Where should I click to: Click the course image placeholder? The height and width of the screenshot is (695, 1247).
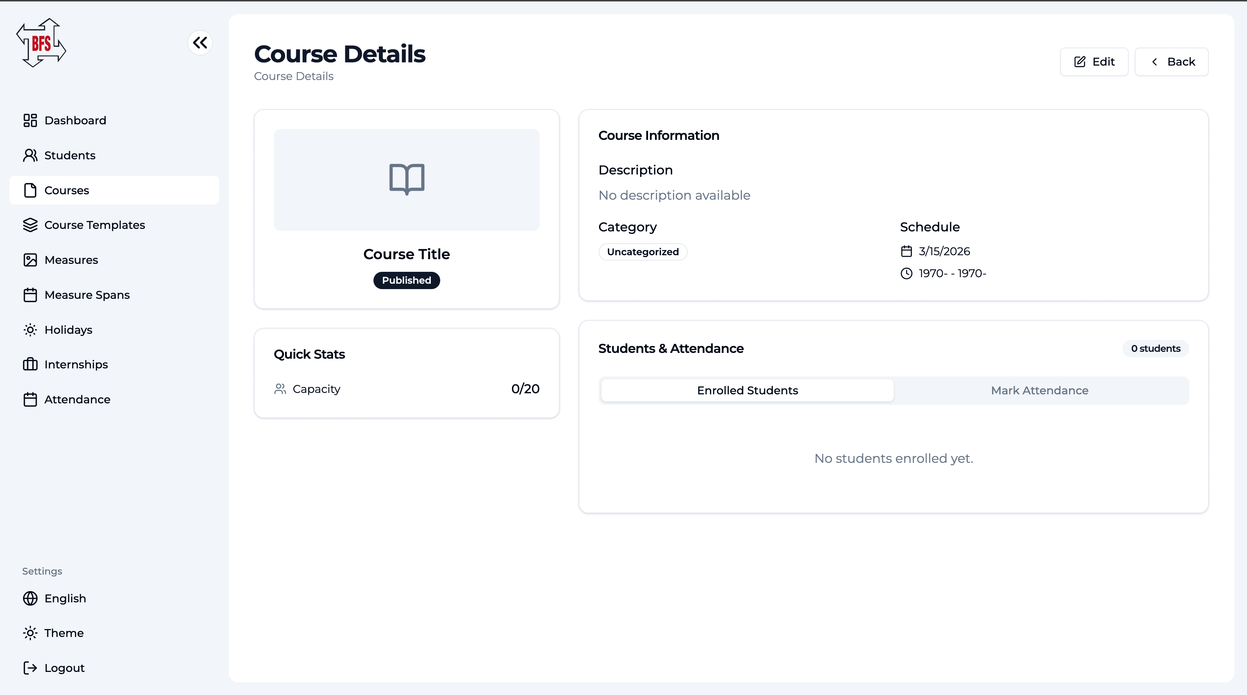point(407,180)
